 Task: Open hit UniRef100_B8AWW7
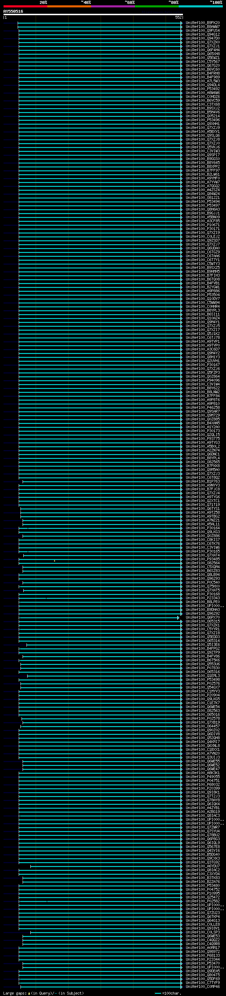[x=202, y=27]
